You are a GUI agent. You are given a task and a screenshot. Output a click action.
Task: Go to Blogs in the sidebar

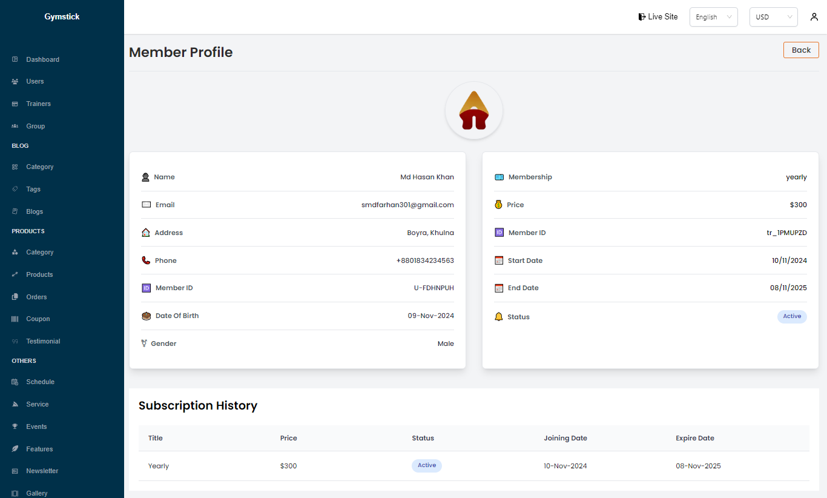pos(35,211)
